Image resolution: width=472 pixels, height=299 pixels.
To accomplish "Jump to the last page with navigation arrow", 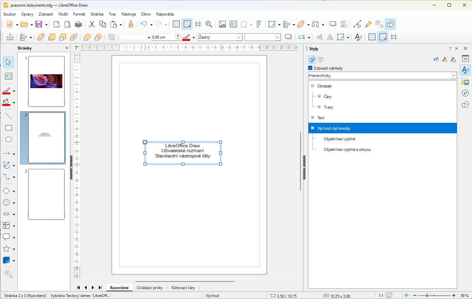I will pyautogui.click(x=100, y=288).
